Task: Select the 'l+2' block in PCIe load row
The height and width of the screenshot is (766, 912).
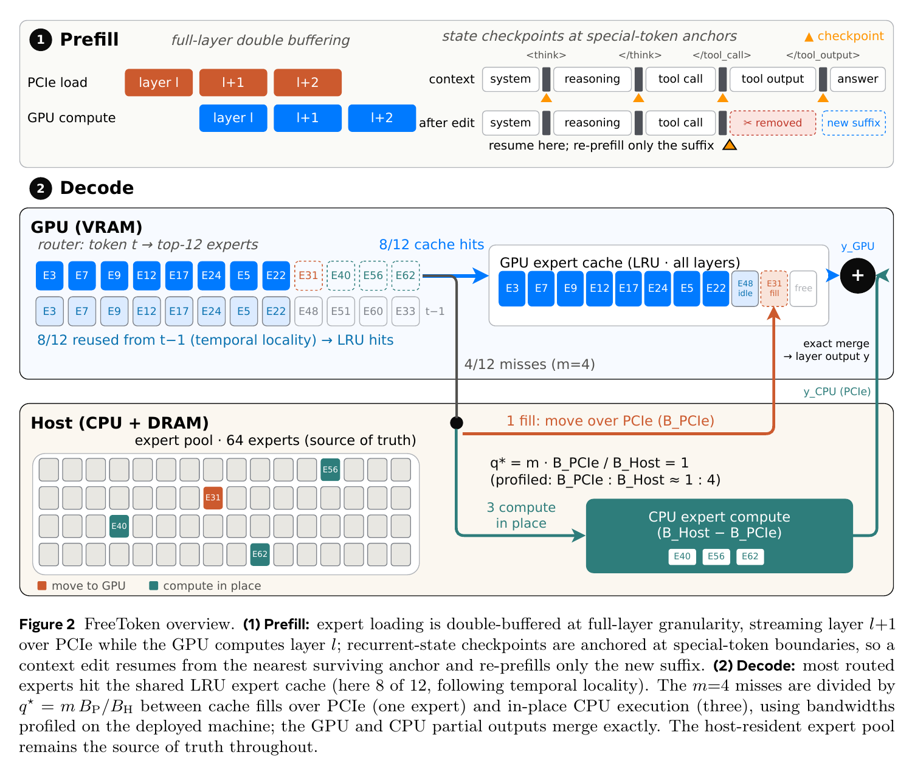Action: [x=308, y=83]
